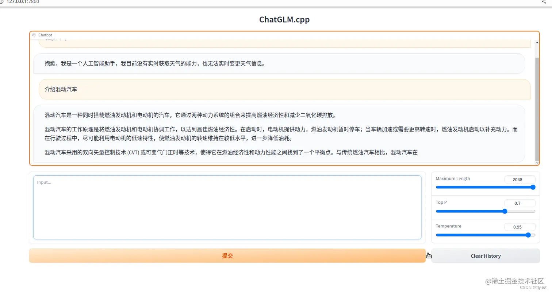The width and height of the screenshot is (552, 293).
Task: Click the paragraph starting 混动汽车是一种同时搭载
Action: click(190, 115)
